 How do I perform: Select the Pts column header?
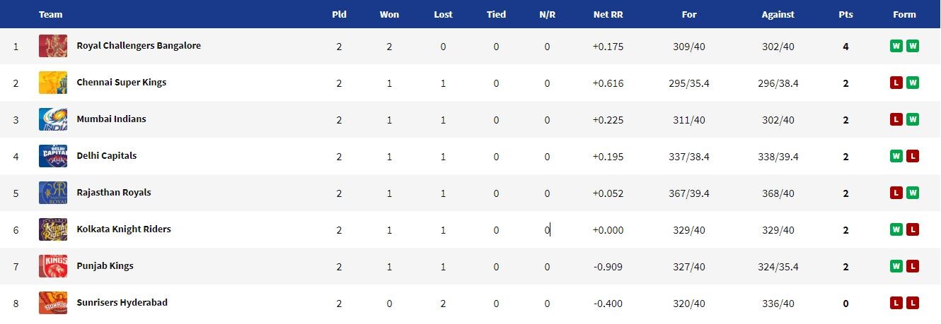(845, 15)
